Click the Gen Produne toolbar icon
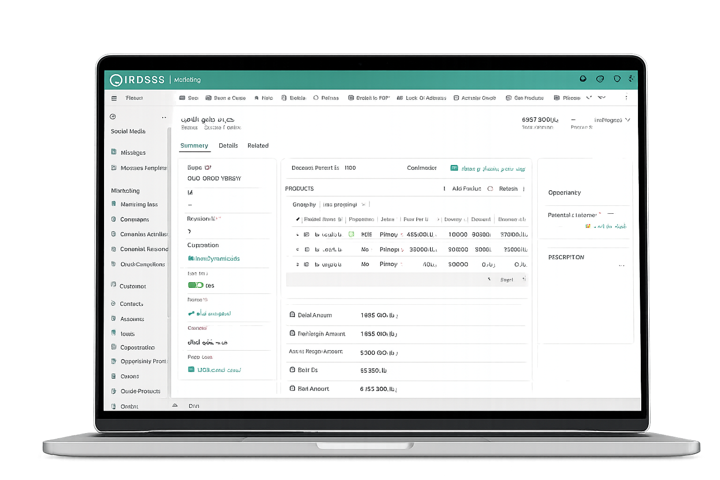 click(509, 98)
